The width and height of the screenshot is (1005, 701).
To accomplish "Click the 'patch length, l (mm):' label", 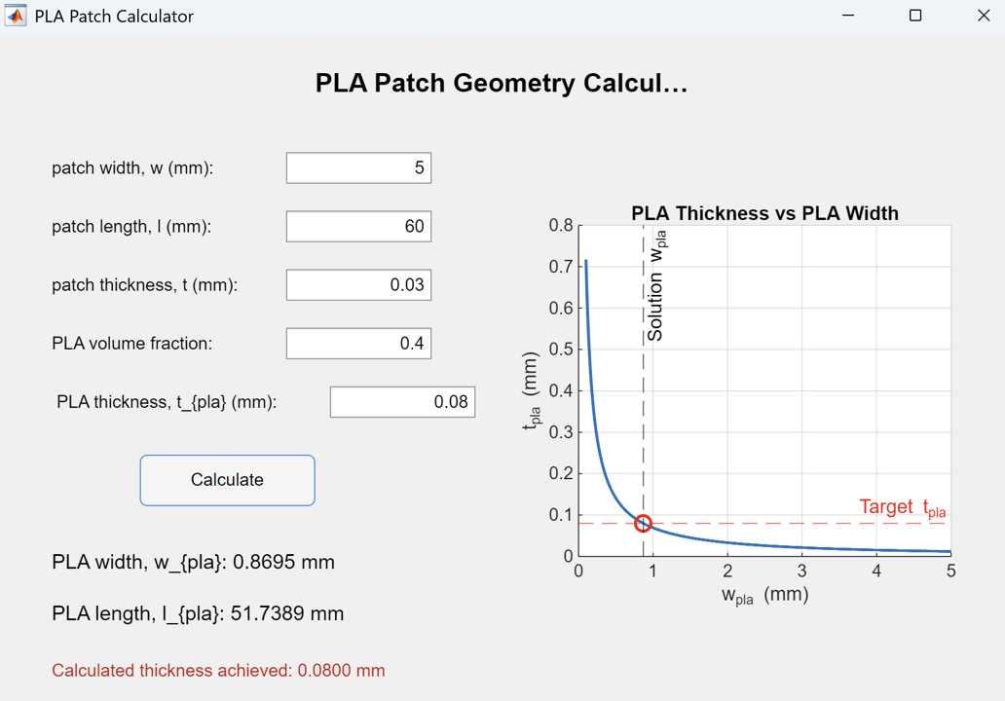I will click(131, 226).
